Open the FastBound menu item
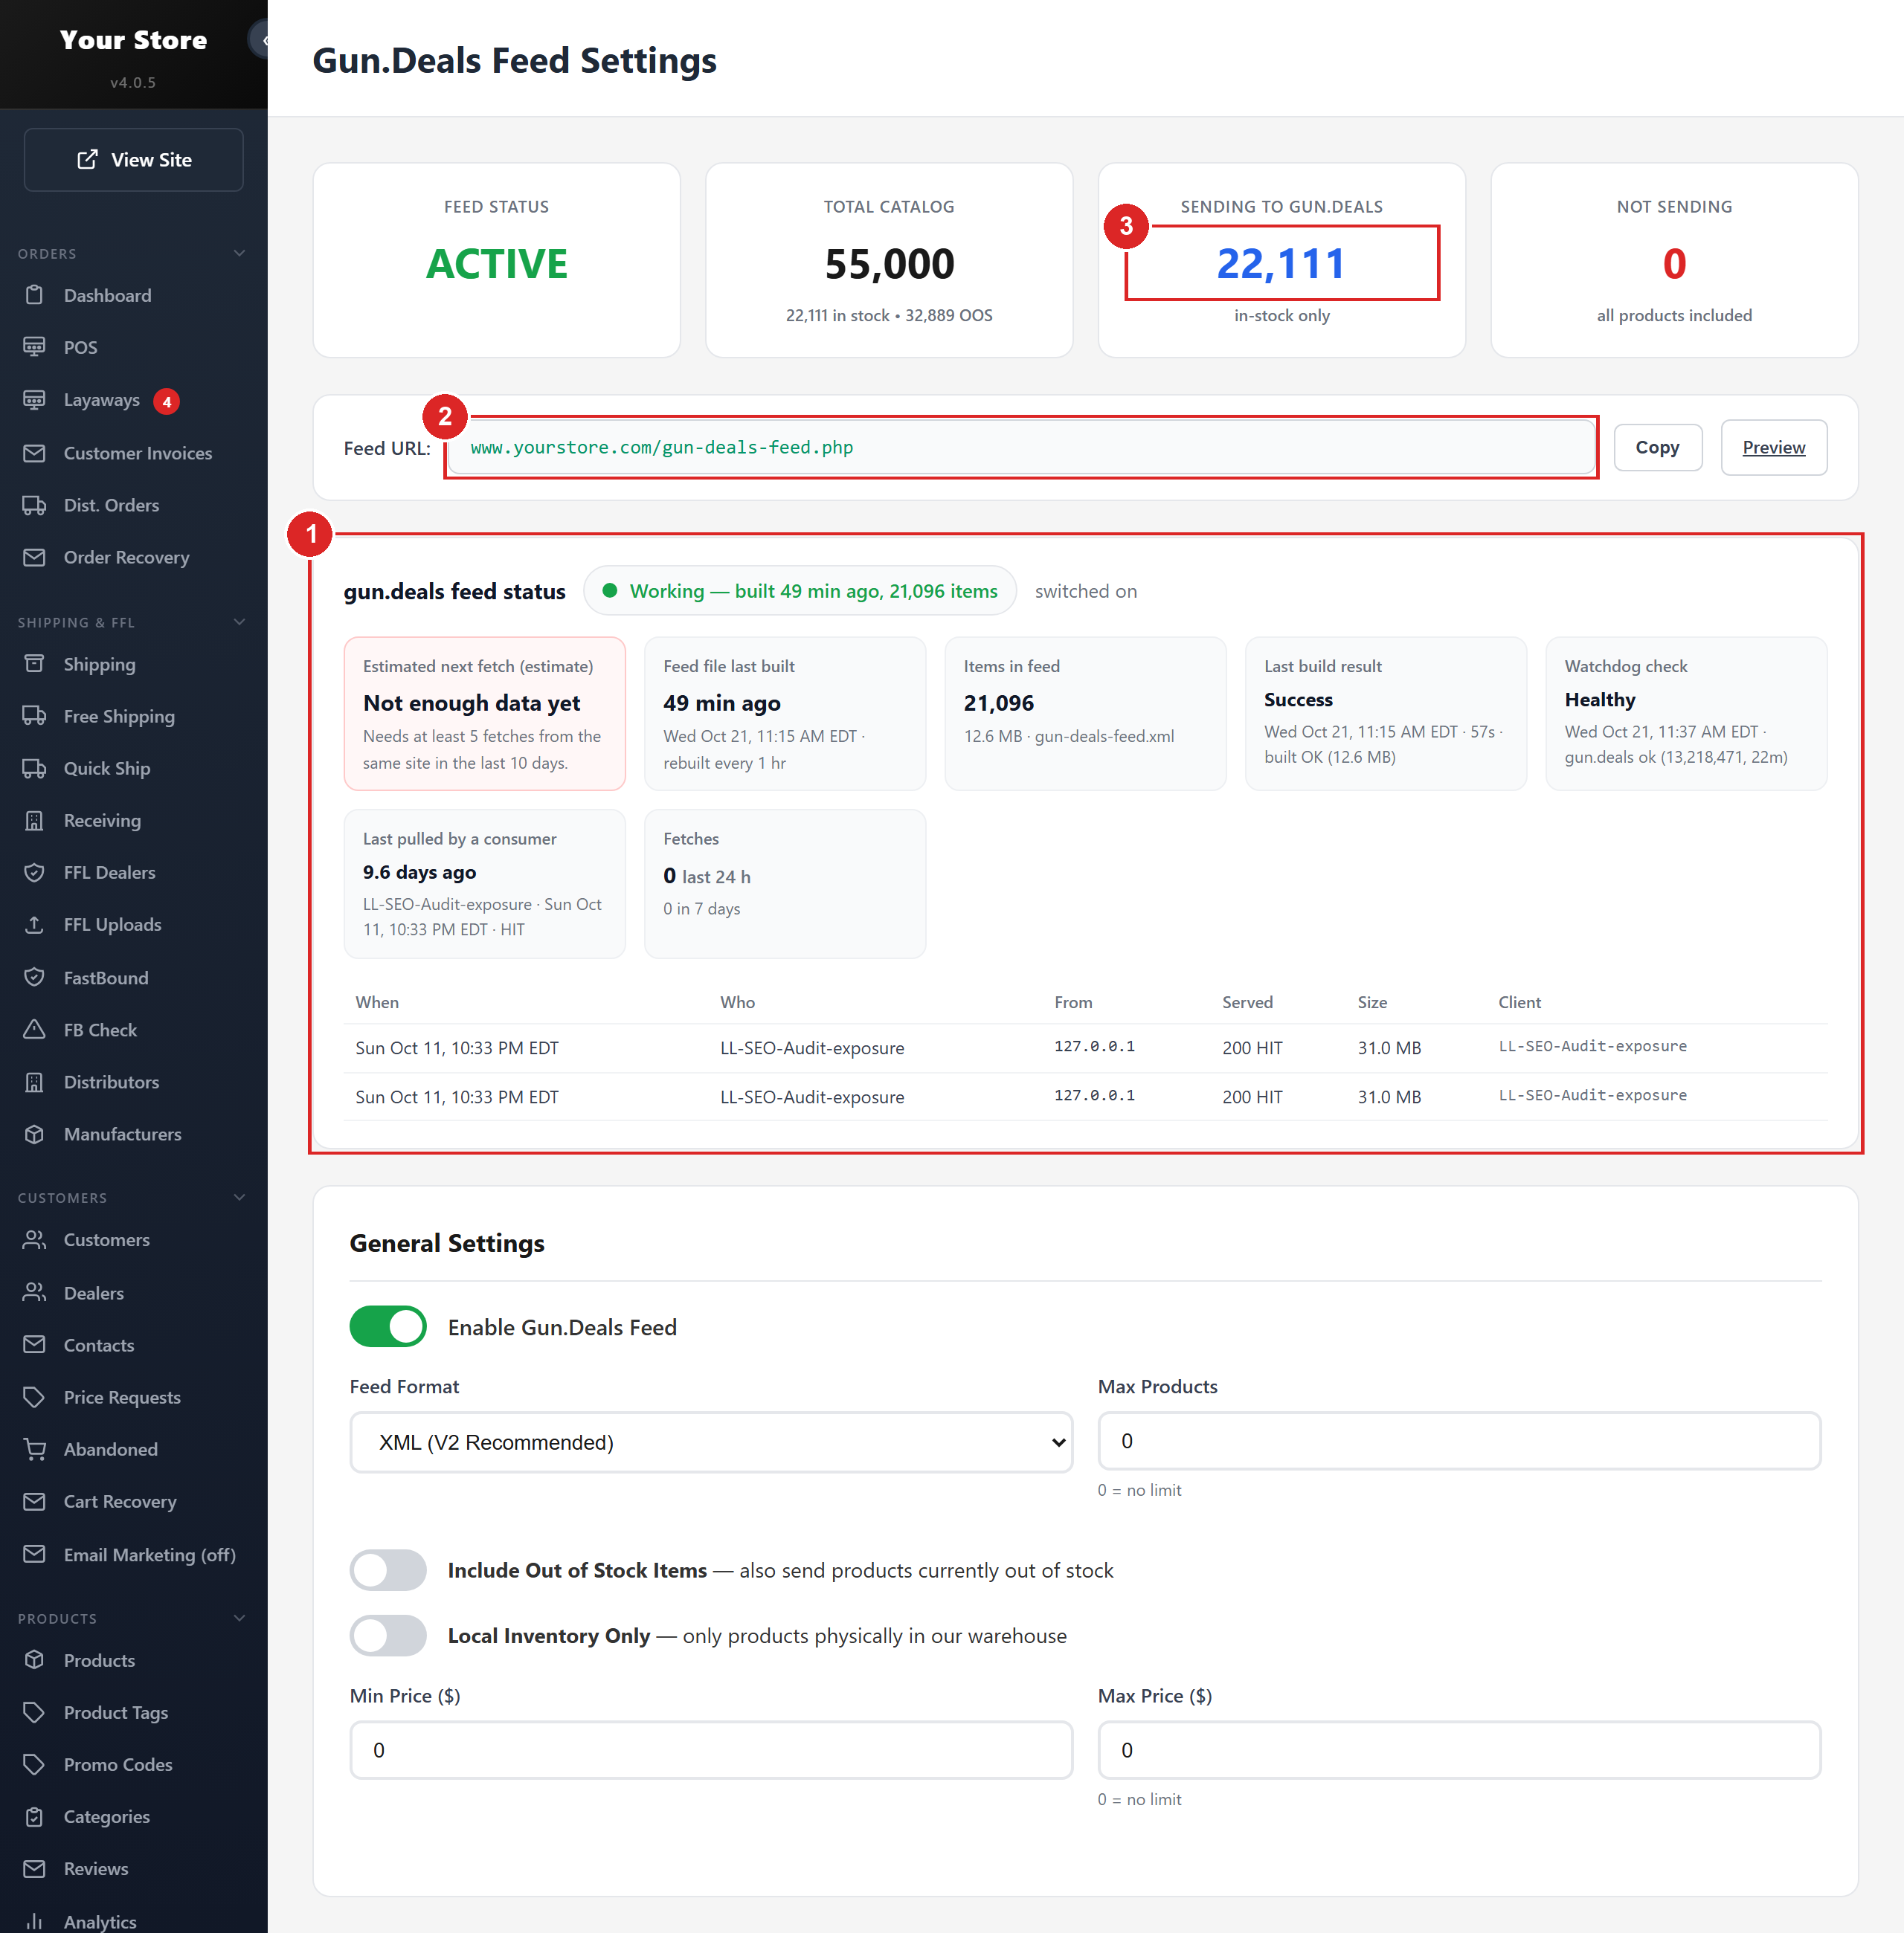The height and width of the screenshot is (1933, 1904). 106,978
